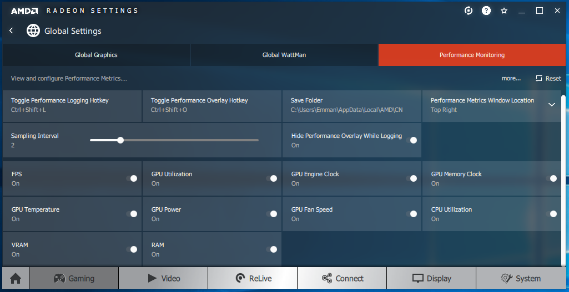Toggle CPU Utilization metric
The height and width of the screenshot is (292, 569).
point(551,214)
